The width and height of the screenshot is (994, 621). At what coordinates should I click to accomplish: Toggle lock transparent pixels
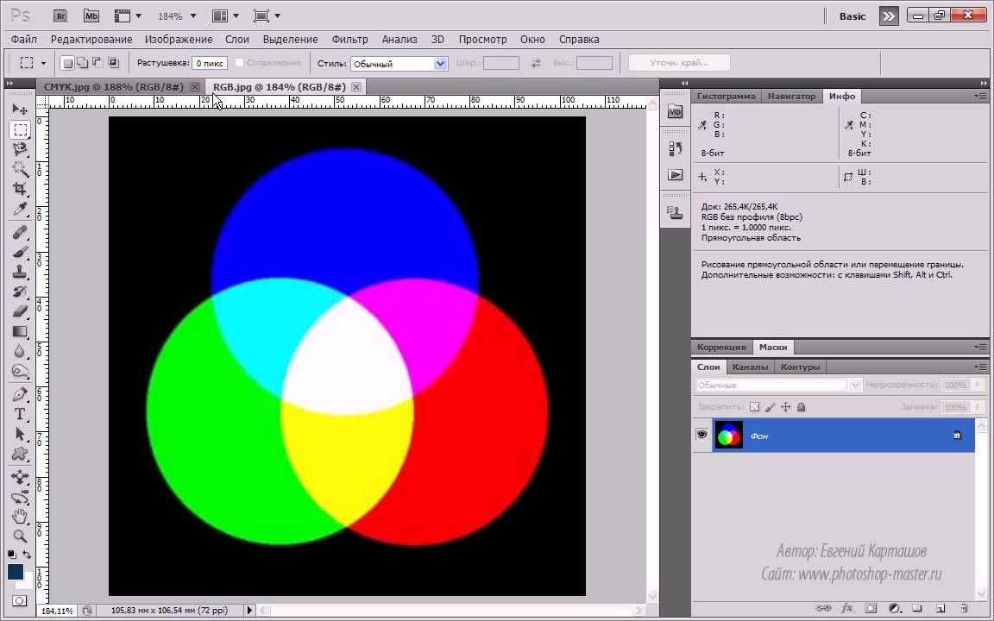coord(754,407)
